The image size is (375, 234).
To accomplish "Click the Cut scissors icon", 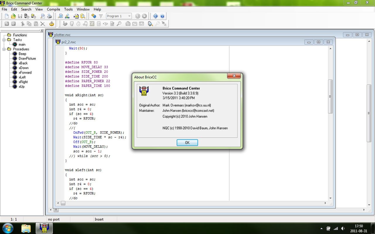I will click(x=23, y=24).
